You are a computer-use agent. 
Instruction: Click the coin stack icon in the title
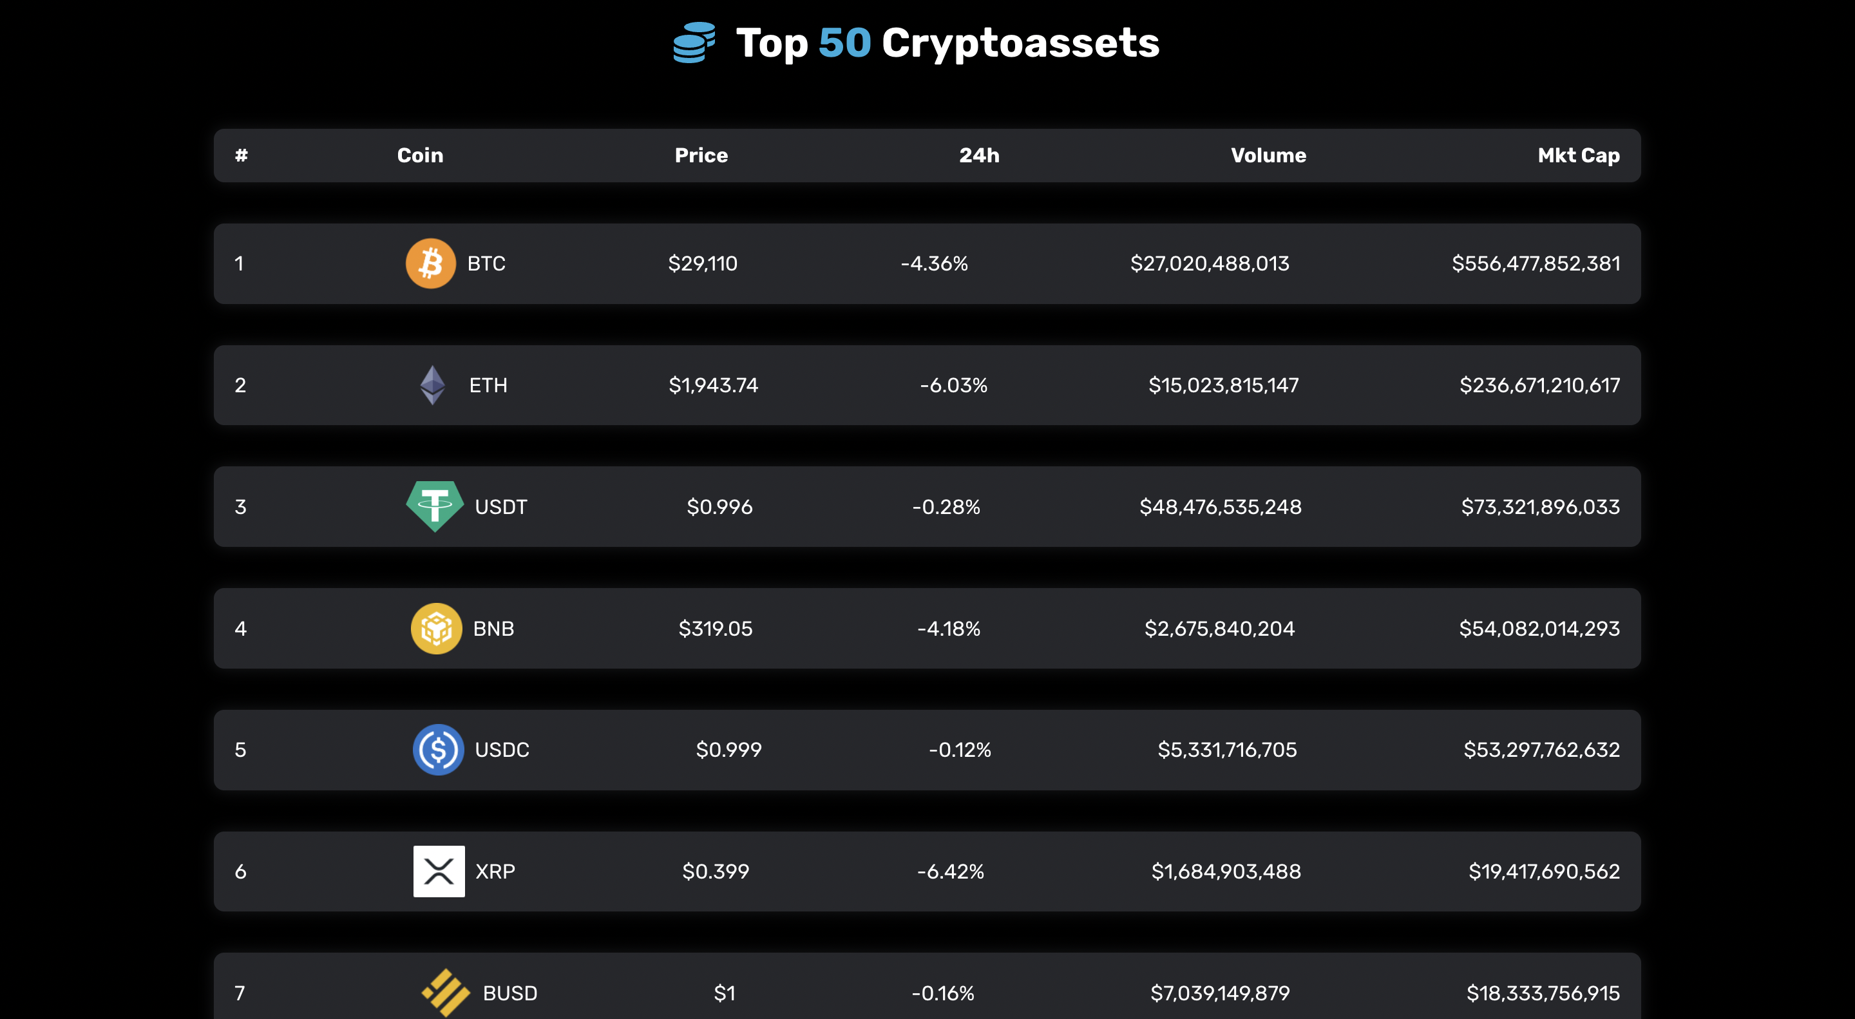[693, 43]
